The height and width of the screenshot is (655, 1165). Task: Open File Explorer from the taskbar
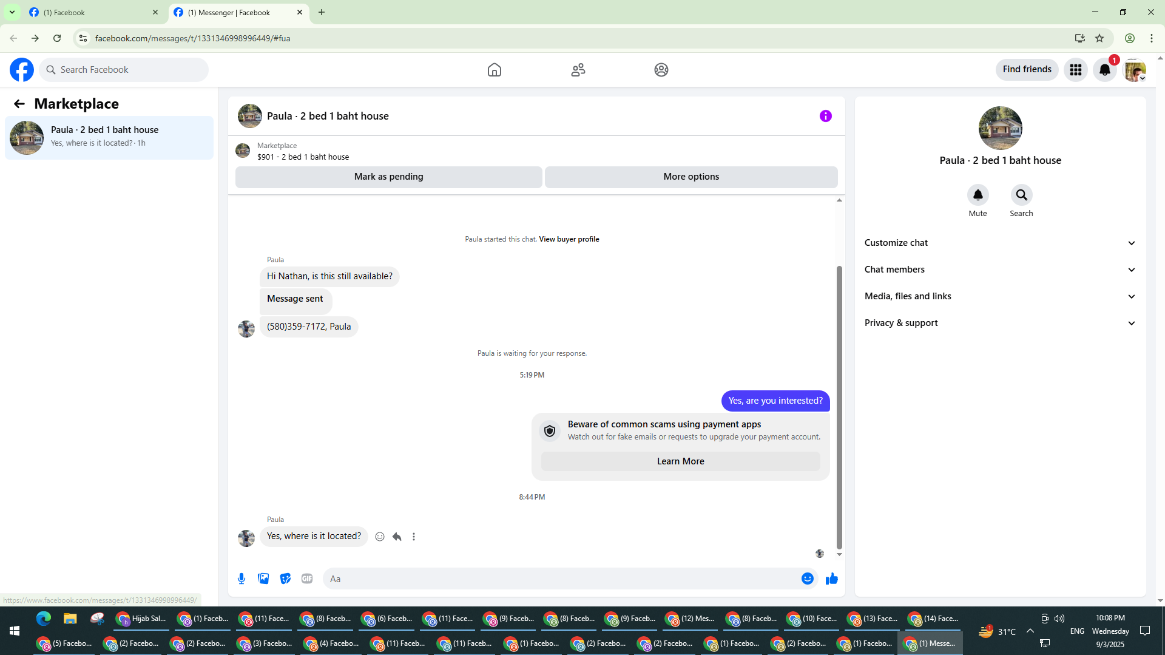tap(70, 619)
